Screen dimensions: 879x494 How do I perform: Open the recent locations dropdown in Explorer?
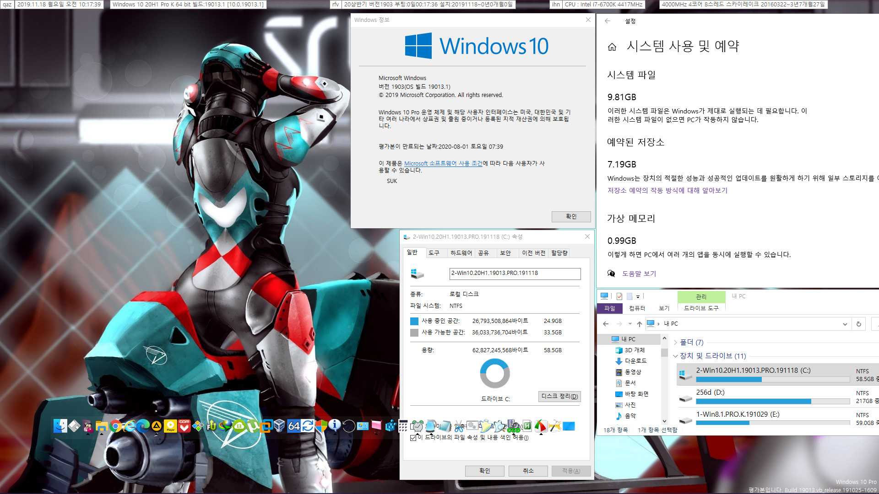pos(630,324)
